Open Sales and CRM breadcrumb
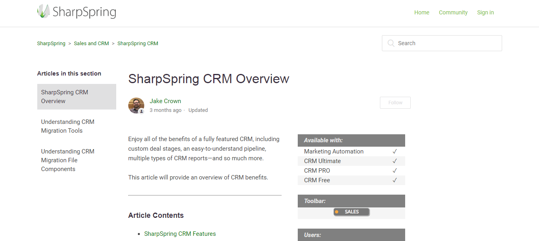The width and height of the screenshot is (539, 241). pyautogui.click(x=91, y=44)
